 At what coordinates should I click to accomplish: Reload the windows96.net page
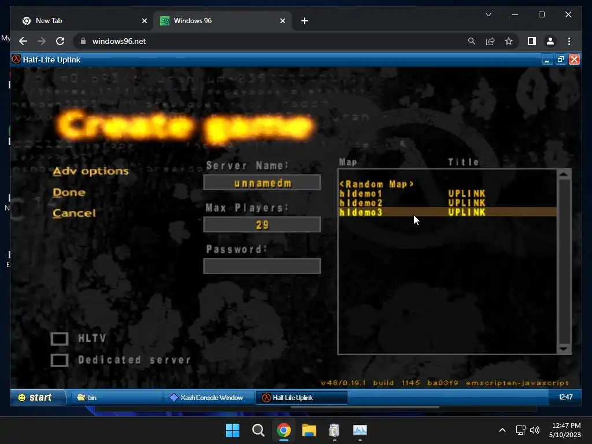tap(60, 41)
